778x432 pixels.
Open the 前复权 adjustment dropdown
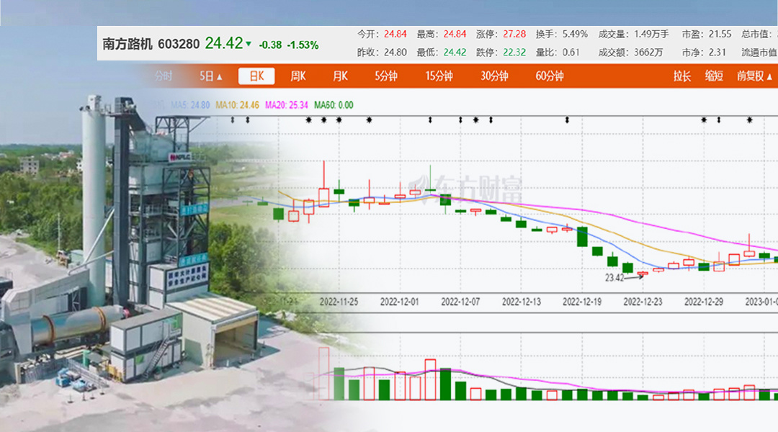[x=754, y=76]
